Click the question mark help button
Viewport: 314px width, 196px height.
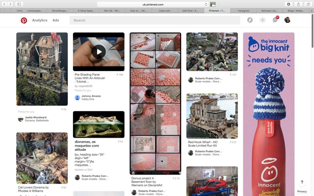pyautogui.click(x=302, y=182)
